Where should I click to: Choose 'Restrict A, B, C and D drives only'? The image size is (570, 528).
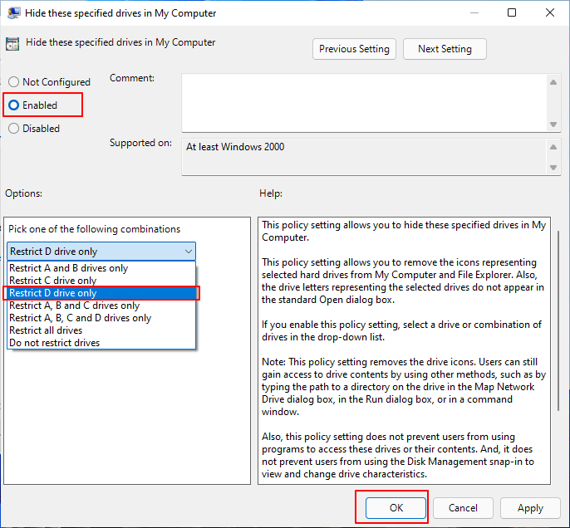point(81,318)
